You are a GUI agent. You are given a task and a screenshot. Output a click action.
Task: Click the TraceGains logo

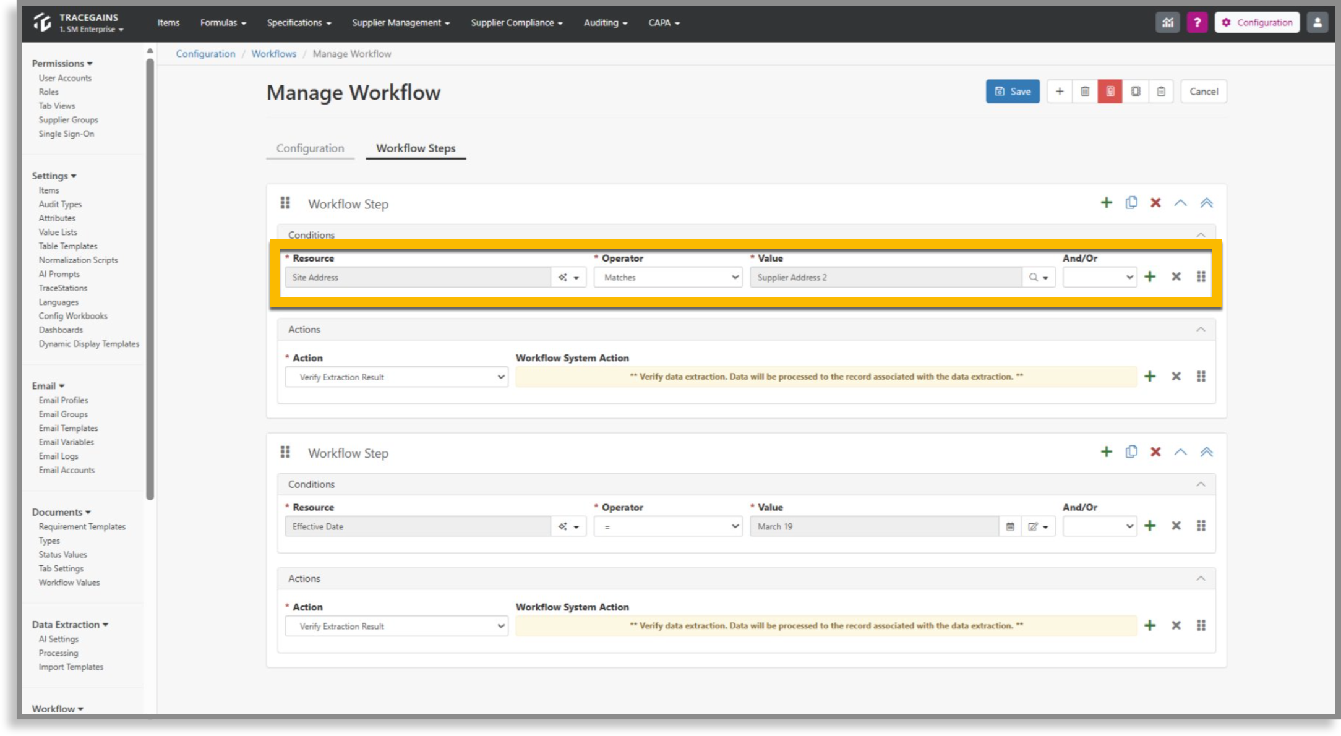tap(43, 22)
